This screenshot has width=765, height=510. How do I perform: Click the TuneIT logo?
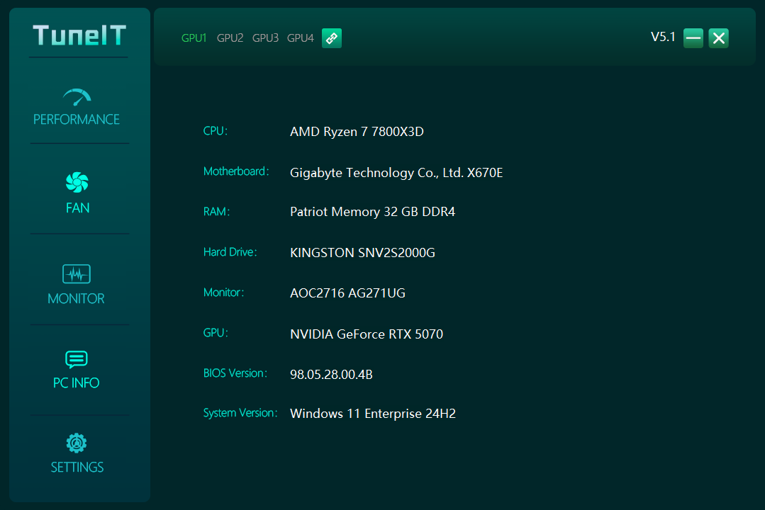[79, 35]
